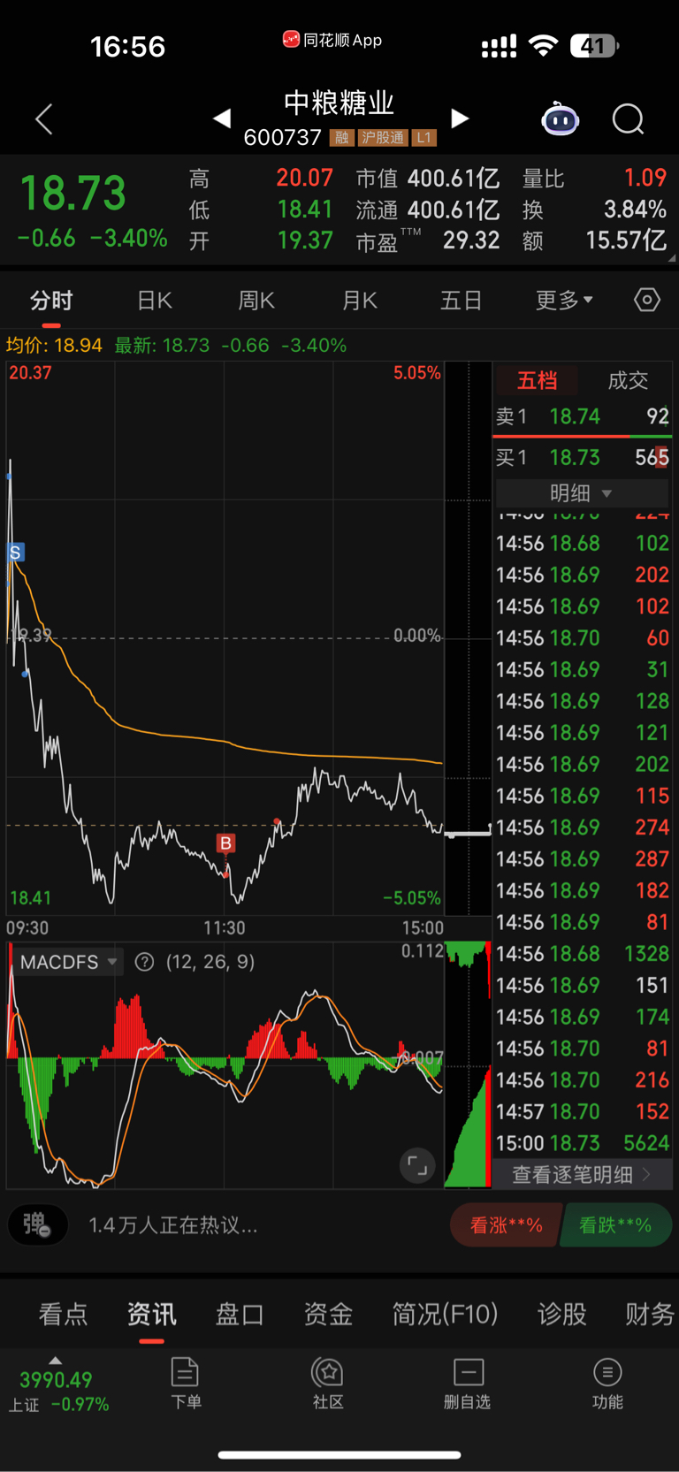
Task: Tap the current price 18.73 header
Action: (x=73, y=194)
